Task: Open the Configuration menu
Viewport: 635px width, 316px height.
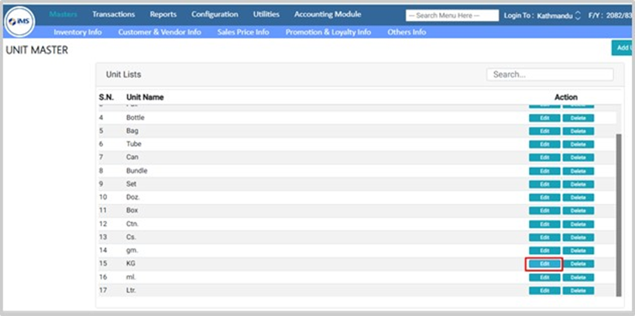Action: pos(215,15)
